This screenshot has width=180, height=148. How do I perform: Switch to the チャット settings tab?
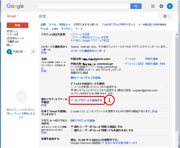coord(45,29)
